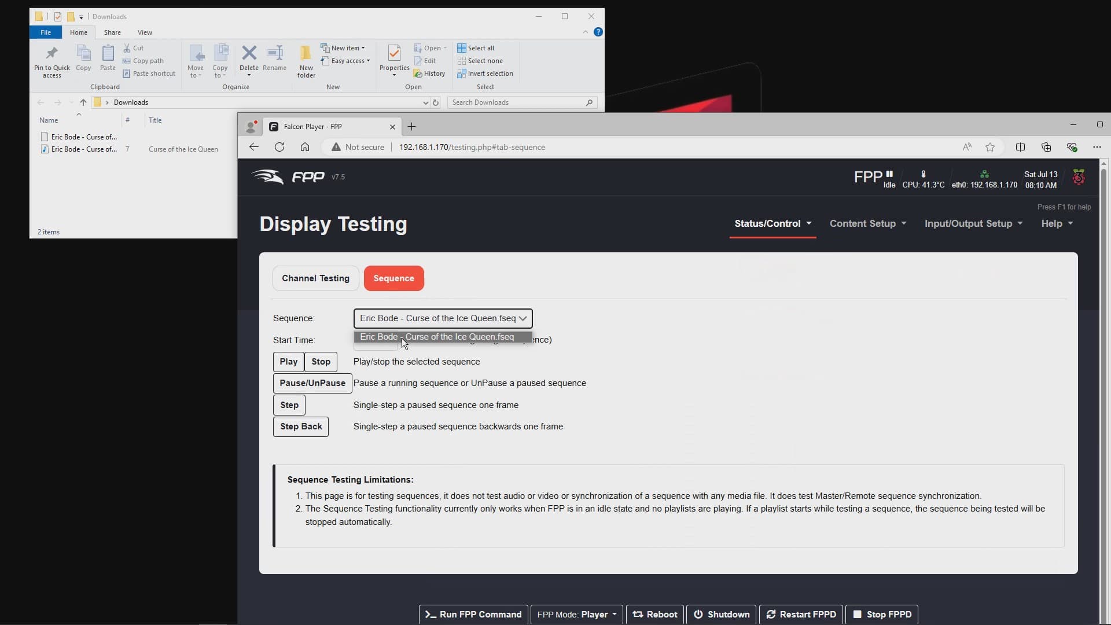
Task: Expand Easy access dropdown in Explorer
Action: 345,61
